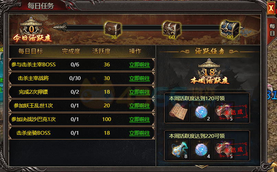This screenshot has width=277, height=172.
Task: Switch to the 每日 side tab
Action: coord(272,30)
